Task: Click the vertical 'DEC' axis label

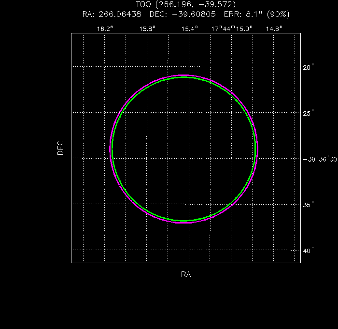Action: [60, 148]
